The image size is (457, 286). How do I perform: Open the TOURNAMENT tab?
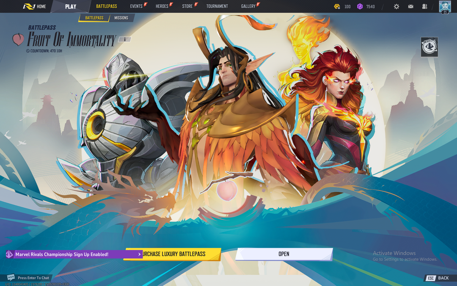point(217,6)
